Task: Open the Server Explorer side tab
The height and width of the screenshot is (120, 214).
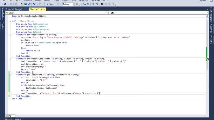Action: tap(3, 14)
